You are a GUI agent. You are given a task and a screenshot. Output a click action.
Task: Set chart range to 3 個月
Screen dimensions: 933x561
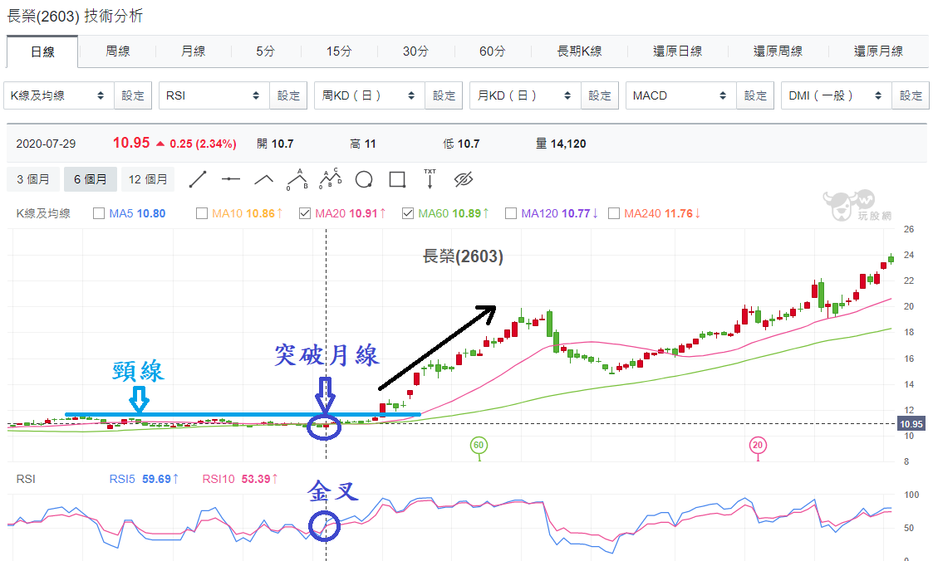(x=33, y=179)
